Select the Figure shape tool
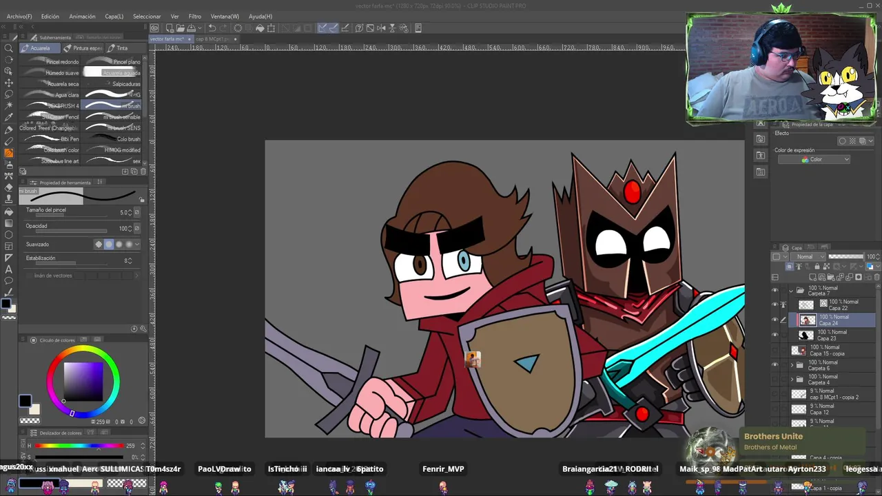Viewport: 882px width, 496px height. (8, 235)
